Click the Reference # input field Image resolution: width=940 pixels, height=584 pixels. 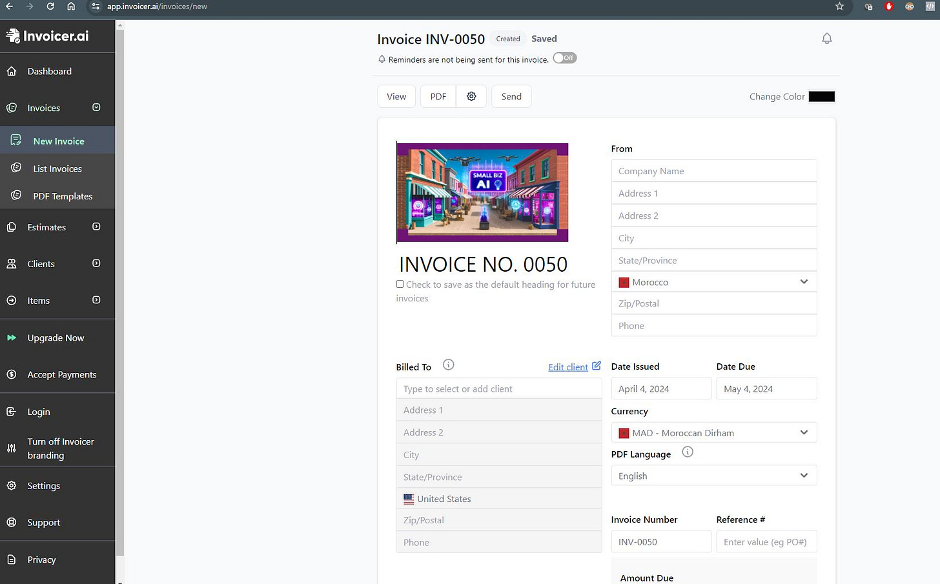[766, 541]
